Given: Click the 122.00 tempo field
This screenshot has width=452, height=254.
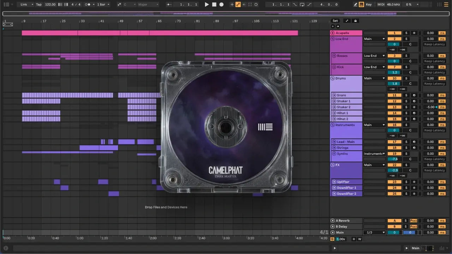Looking at the screenshot, I should point(50,5).
